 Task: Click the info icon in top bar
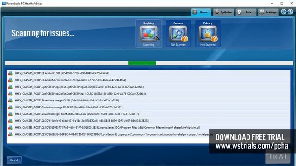pos(284,12)
